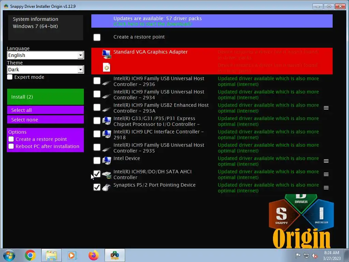The image size is (349, 262).
Task: Click the Standard VGA Graphics Adapter device icon
Action: click(x=106, y=54)
